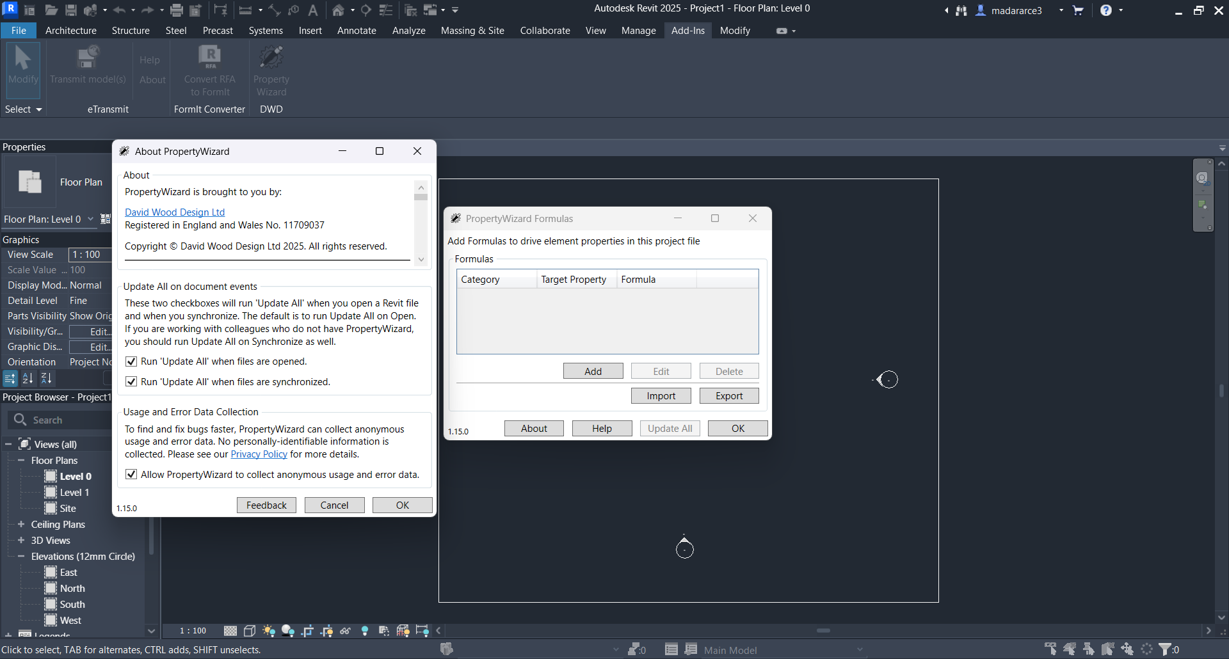Toggle Shadows icon in view control bar
The height and width of the screenshot is (659, 1229).
[x=288, y=631]
